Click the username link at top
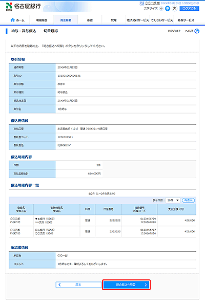The image size is (205, 307). tap(152, 3)
